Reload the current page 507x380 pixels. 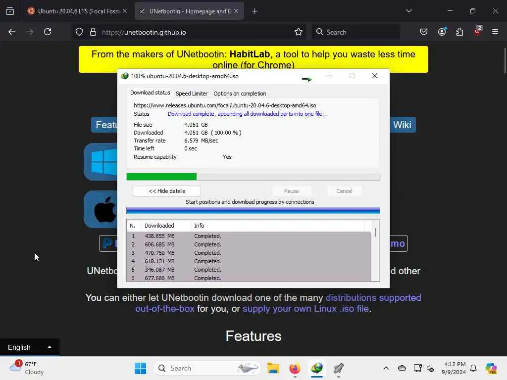click(48, 32)
